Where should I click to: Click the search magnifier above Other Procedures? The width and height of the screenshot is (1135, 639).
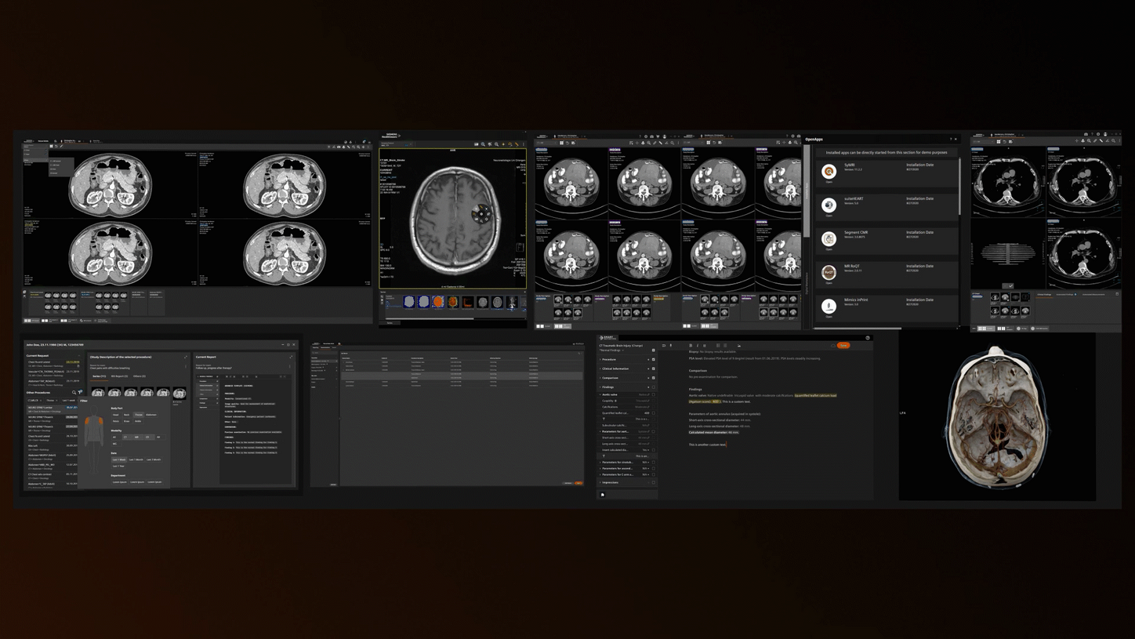pos(74,392)
